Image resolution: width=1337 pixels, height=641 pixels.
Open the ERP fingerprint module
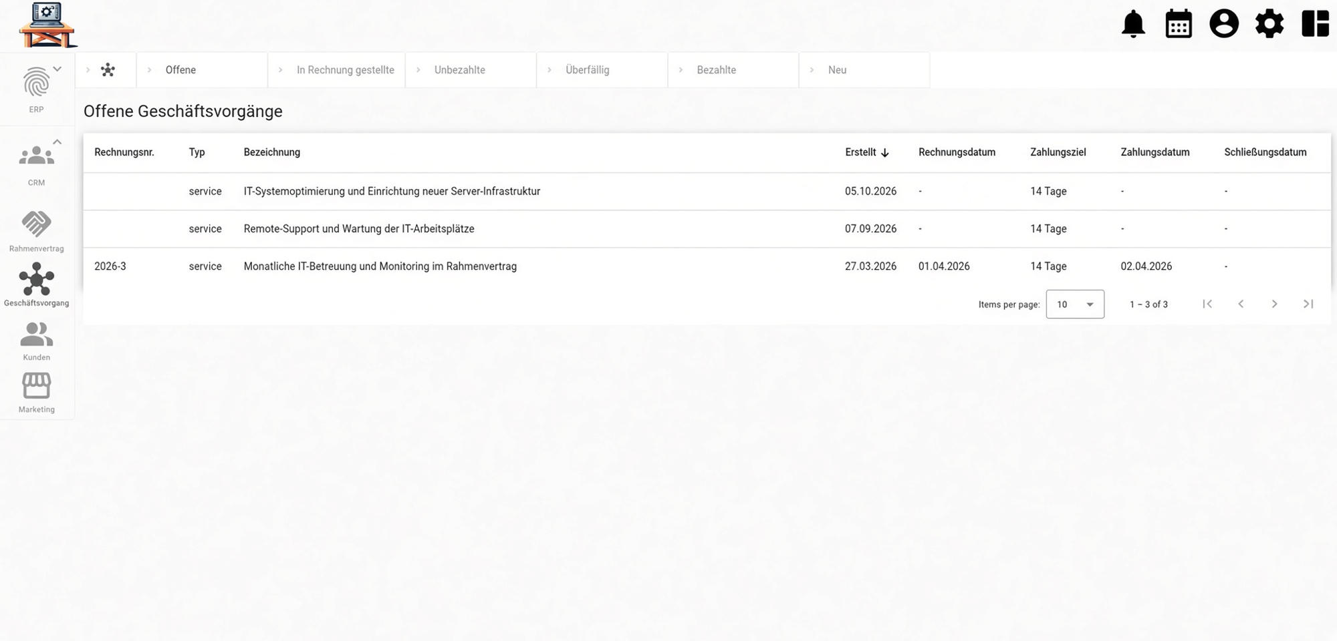pyautogui.click(x=36, y=89)
